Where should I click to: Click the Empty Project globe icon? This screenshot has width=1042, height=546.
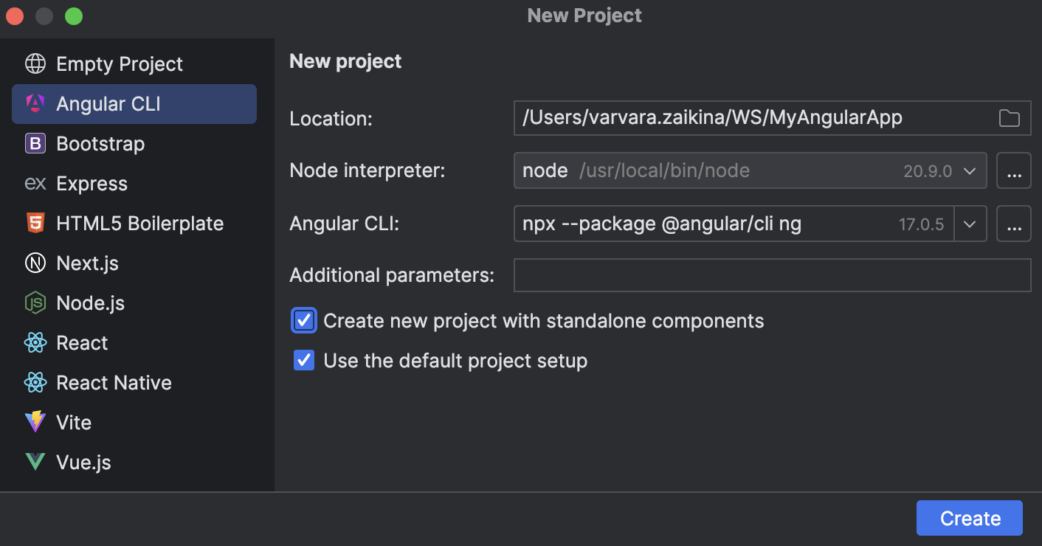[35, 64]
